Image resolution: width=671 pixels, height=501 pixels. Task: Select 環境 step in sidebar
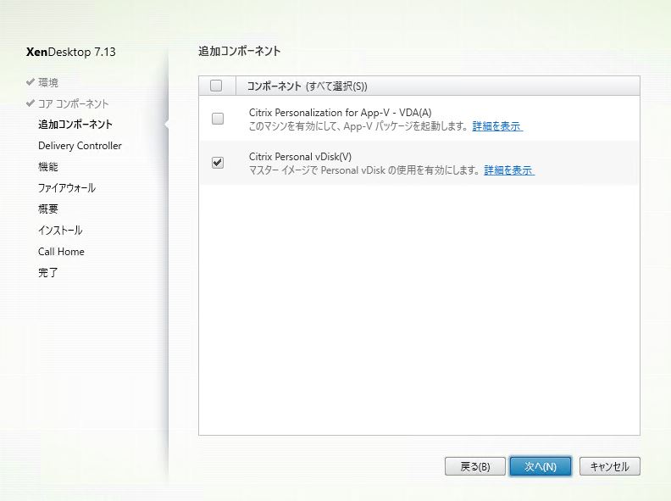[48, 82]
